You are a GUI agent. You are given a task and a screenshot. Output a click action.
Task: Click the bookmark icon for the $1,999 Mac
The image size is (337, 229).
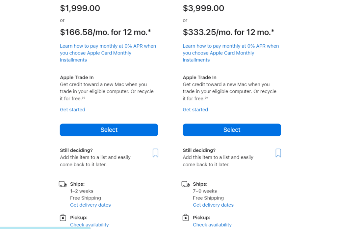pyautogui.click(x=155, y=153)
